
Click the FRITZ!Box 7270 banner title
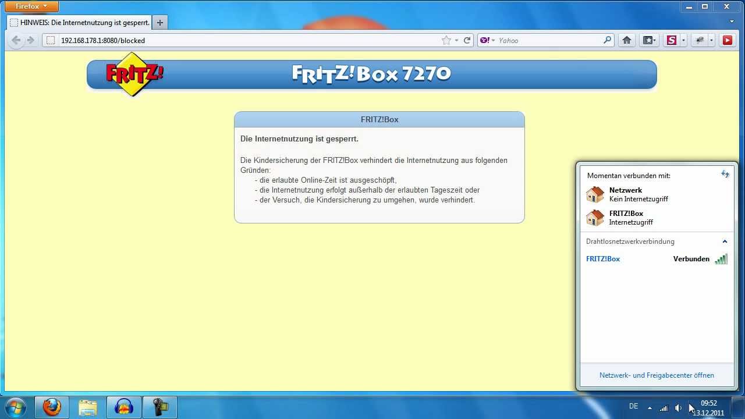(371, 74)
